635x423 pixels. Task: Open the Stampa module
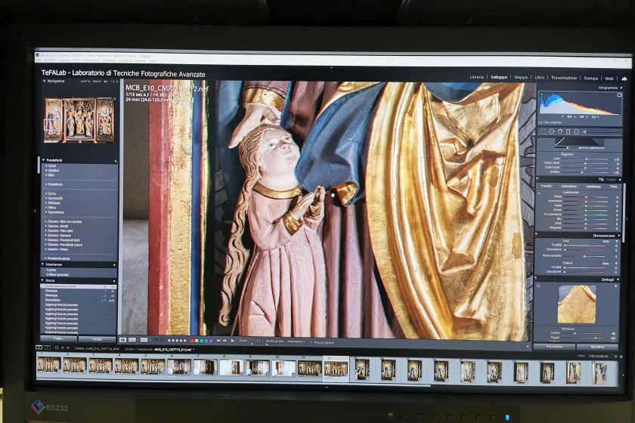click(x=590, y=78)
